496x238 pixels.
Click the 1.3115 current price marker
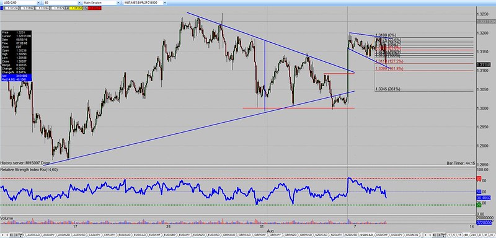tap(484, 64)
